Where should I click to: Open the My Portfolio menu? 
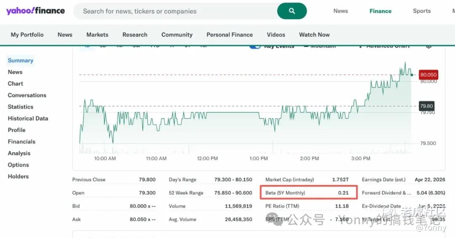(x=27, y=35)
